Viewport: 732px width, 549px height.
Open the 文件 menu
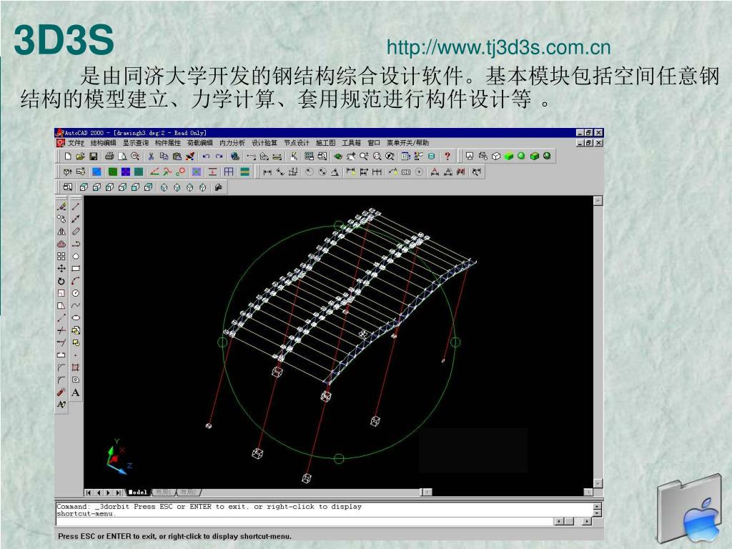click(76, 143)
